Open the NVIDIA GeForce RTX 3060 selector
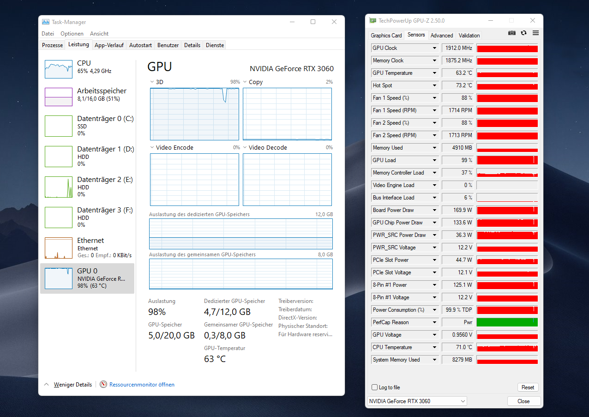Screen dimensions: 589x417 pos(417,401)
